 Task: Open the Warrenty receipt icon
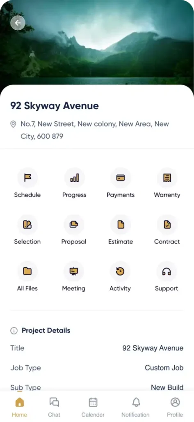coord(167,178)
